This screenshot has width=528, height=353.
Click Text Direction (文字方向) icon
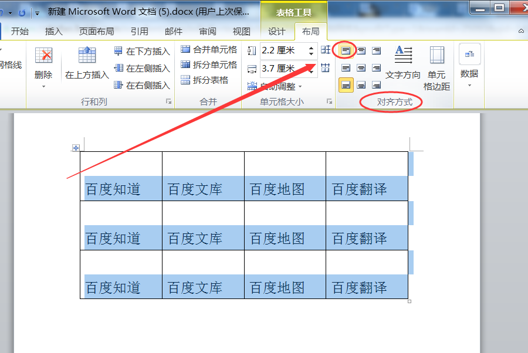403,55
